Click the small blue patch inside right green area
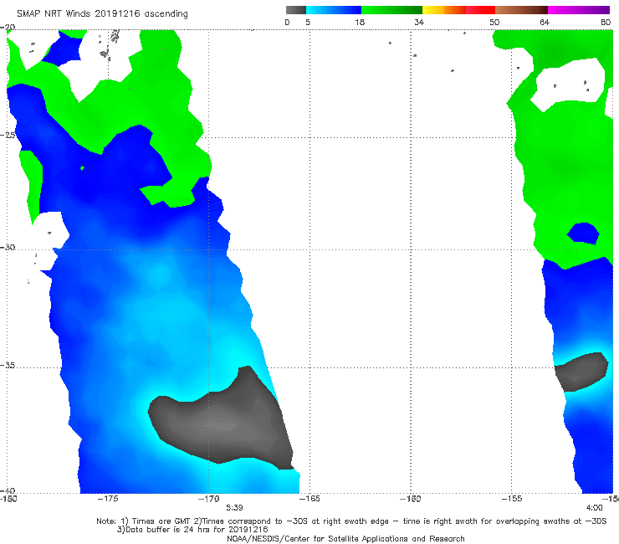Screen dimensions: 619x544 [584, 234]
